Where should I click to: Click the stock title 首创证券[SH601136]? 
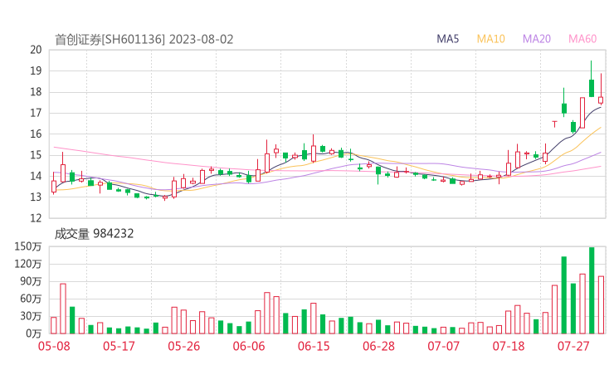tap(110, 39)
